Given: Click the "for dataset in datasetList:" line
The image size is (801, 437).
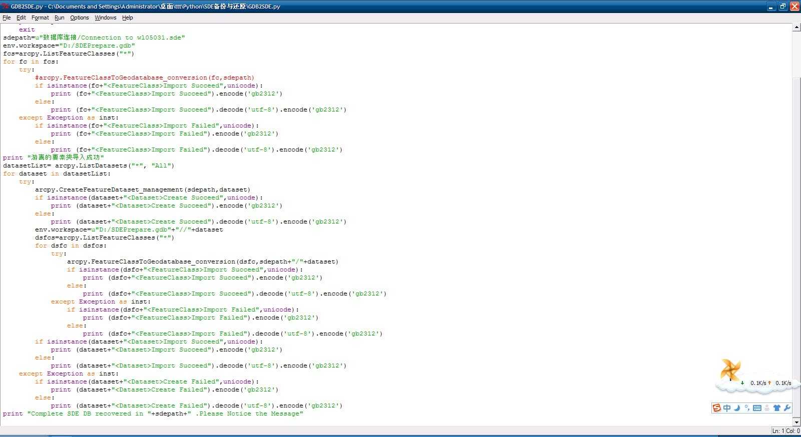Looking at the screenshot, I should [57, 173].
